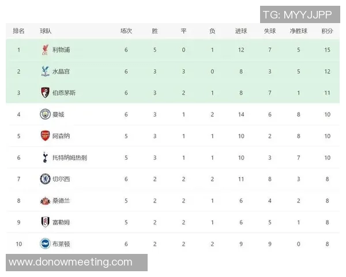Click the Brighton club crest icon
Screen dimensions: 346x277
coord(45,244)
